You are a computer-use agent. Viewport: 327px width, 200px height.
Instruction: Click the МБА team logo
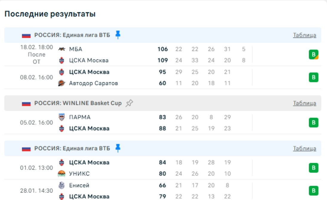tap(62, 49)
